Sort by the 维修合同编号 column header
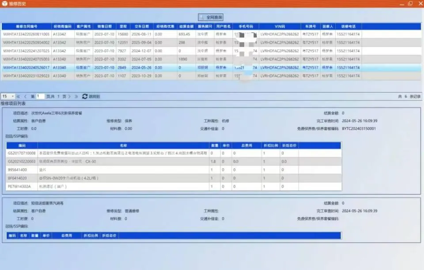The image size is (424, 270). pyautogui.click(x=26, y=26)
